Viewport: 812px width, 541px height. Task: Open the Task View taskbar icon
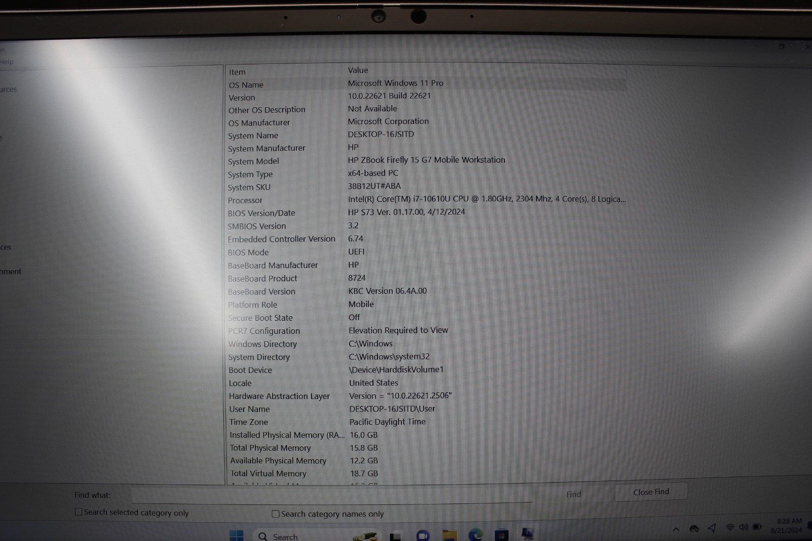[396, 536]
